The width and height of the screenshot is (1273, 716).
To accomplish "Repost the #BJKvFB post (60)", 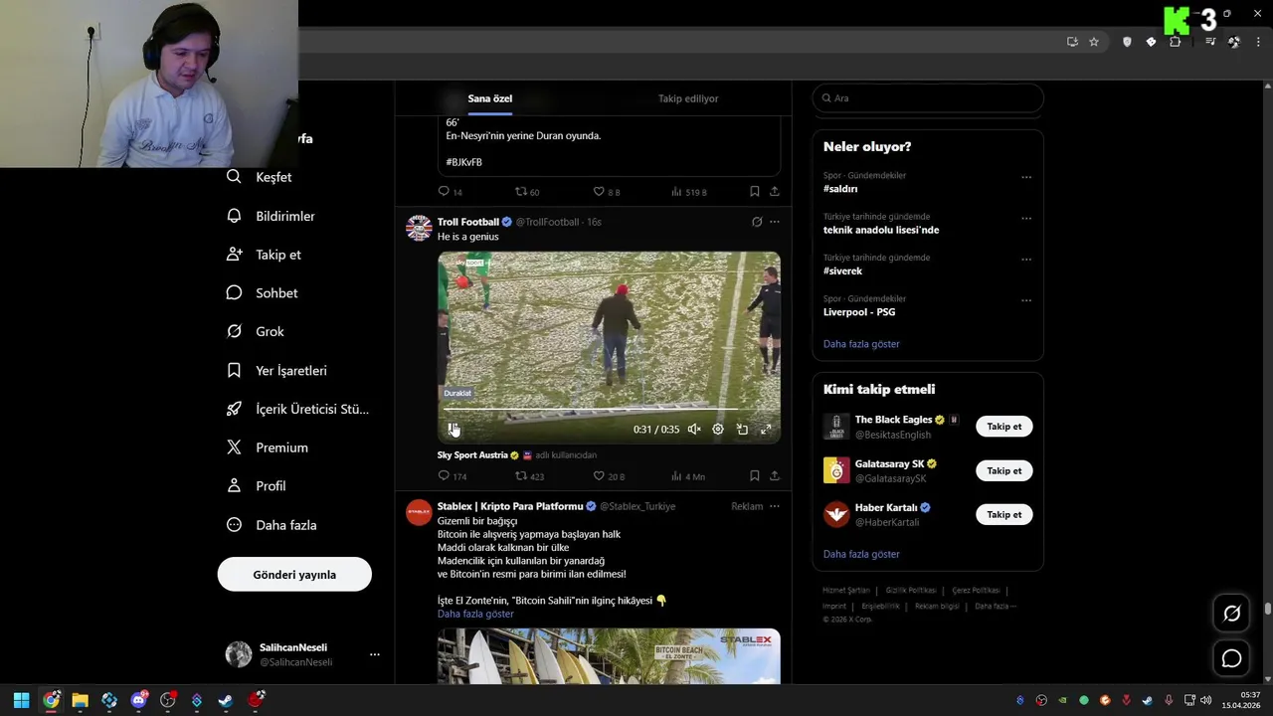I will point(527,192).
